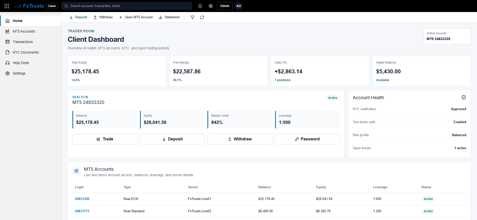Click Transactions sidebar icon
The image size is (477, 220).
pyautogui.click(x=8, y=42)
